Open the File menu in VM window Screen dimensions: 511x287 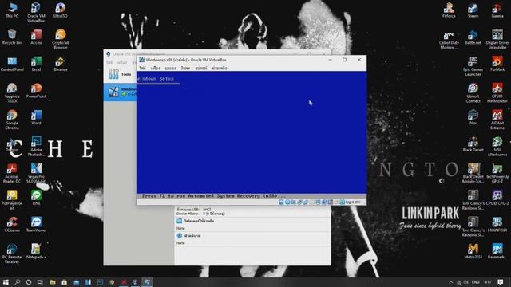click(142, 69)
